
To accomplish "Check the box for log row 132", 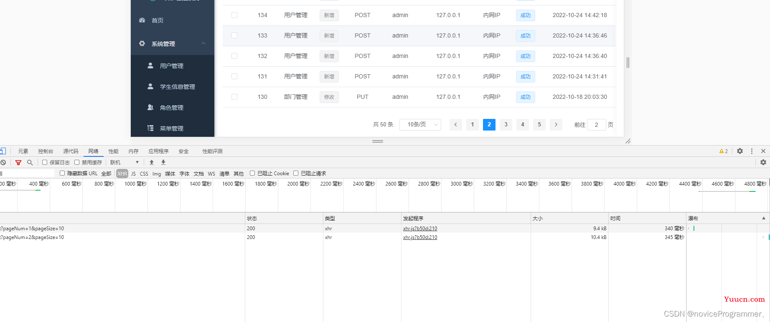I will (x=234, y=56).
